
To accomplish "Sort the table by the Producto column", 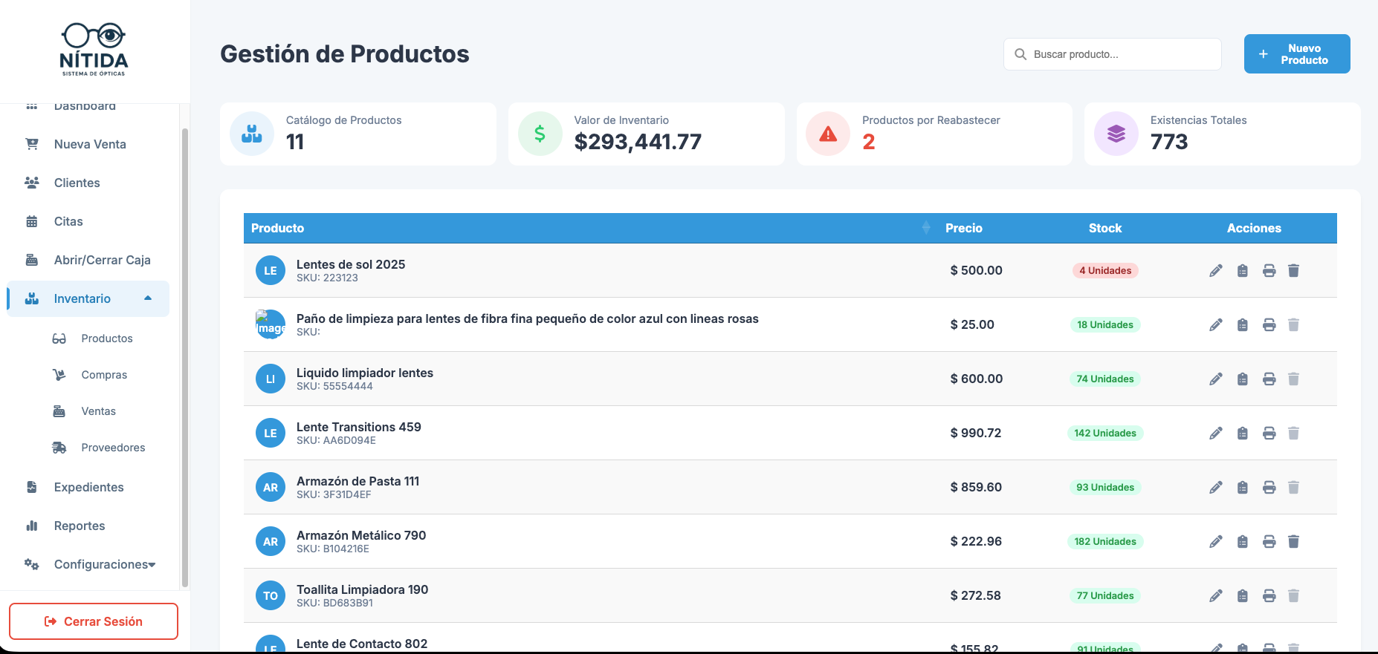I will point(925,228).
